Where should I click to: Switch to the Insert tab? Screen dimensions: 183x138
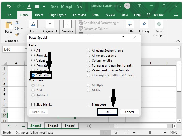pyautogui.click(x=39, y=15)
